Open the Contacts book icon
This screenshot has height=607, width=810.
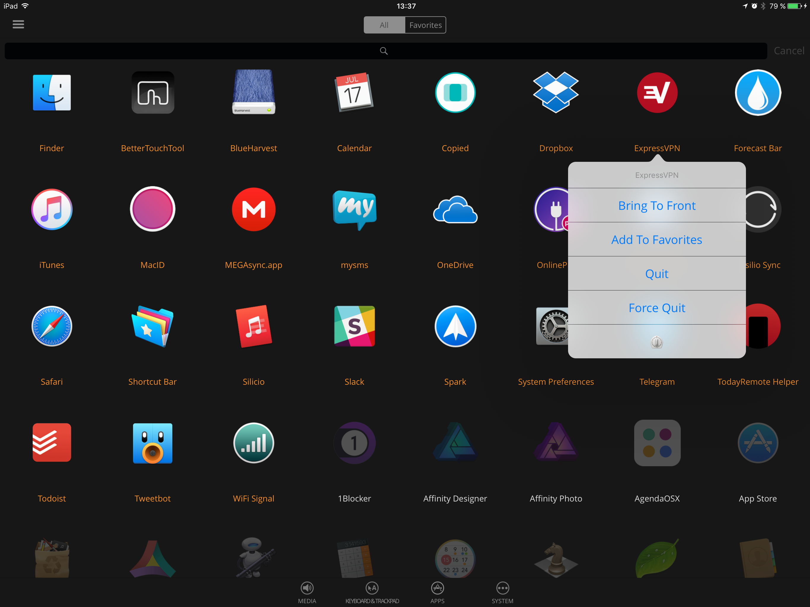coord(758,558)
